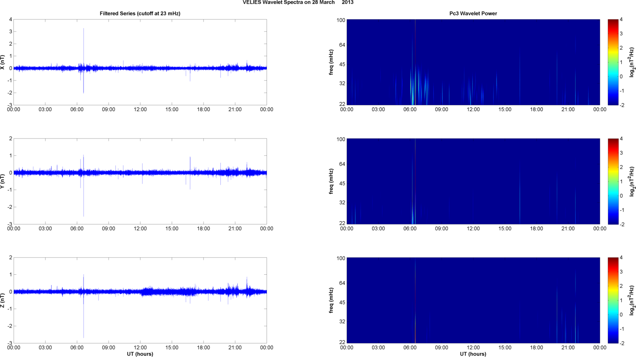Click the '-3' tick on the Z series vertical axis

coord(9,344)
